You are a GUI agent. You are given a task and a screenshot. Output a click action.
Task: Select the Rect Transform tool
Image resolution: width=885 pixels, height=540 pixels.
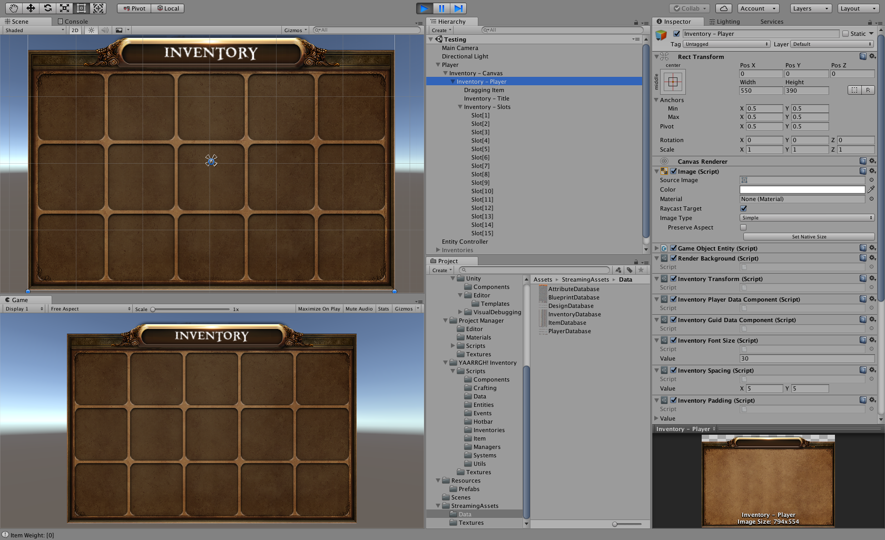click(x=81, y=8)
